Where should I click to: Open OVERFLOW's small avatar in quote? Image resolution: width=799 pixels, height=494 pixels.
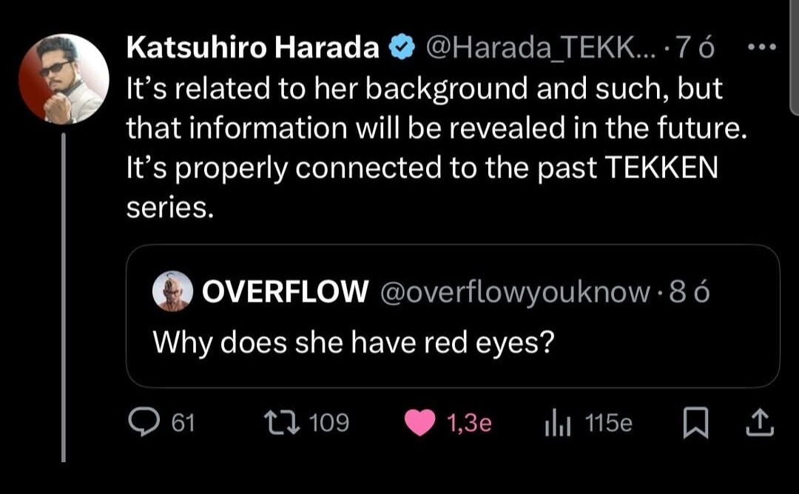click(x=173, y=293)
